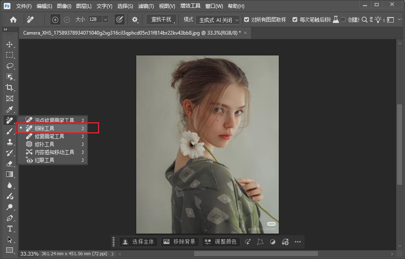The height and width of the screenshot is (259, 405).
Task: Select the Clone Stamp tool
Action: [10, 141]
